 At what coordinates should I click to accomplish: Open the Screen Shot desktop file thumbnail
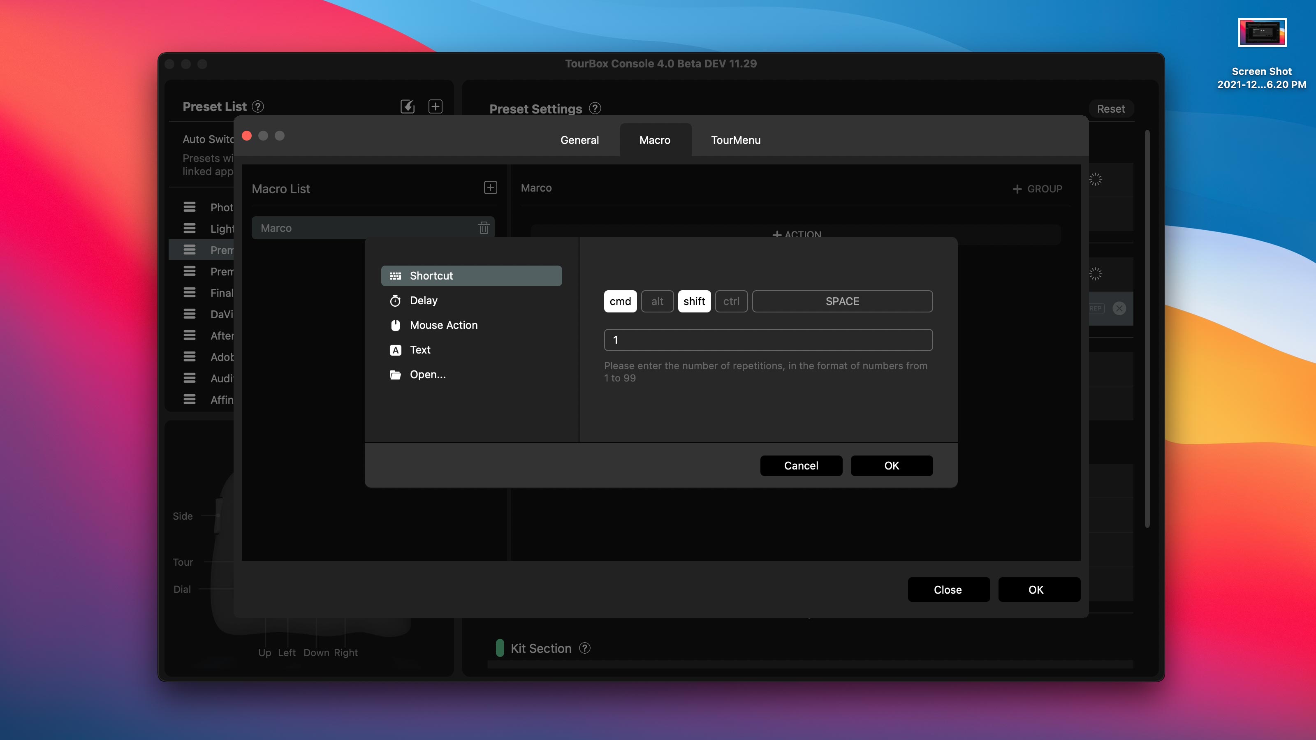coord(1262,33)
